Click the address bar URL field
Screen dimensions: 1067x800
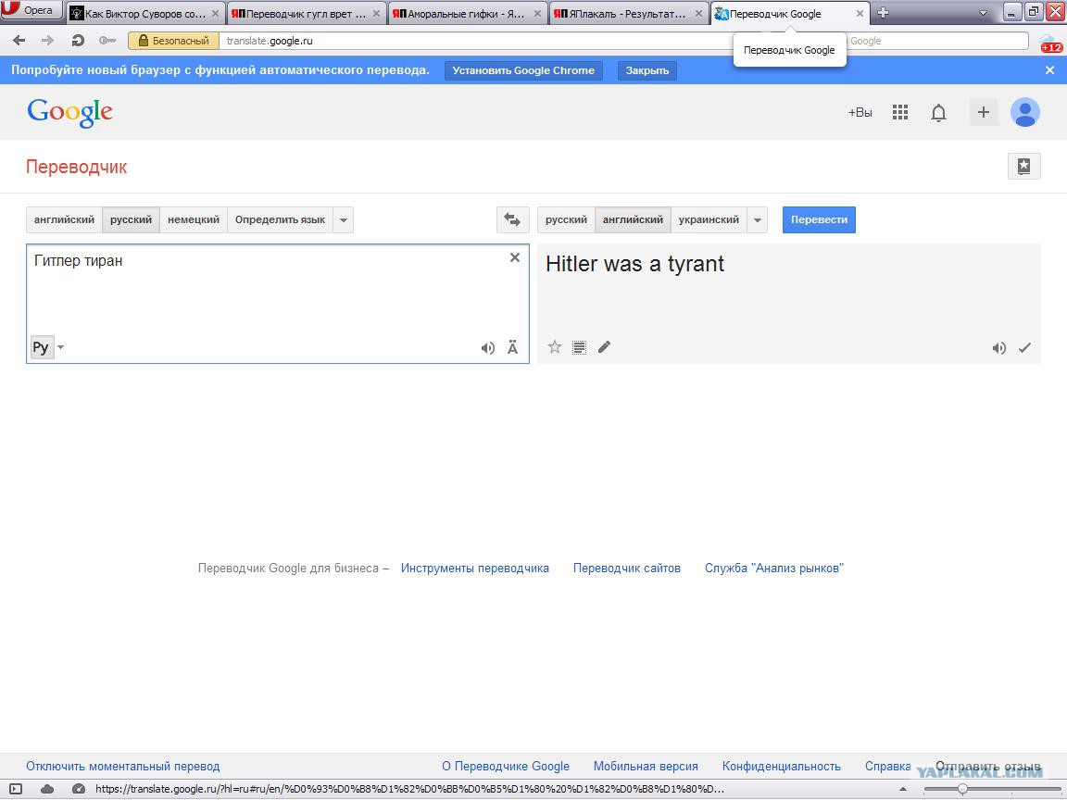[x=476, y=41]
